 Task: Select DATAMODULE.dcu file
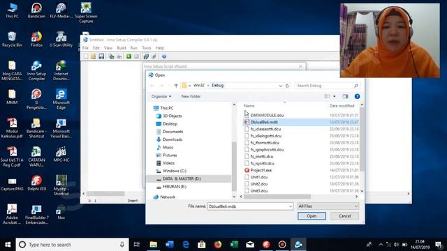coord(267,115)
